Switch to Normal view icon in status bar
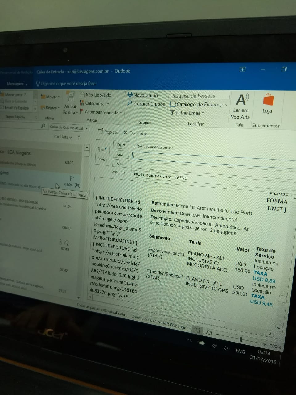 click(197, 331)
